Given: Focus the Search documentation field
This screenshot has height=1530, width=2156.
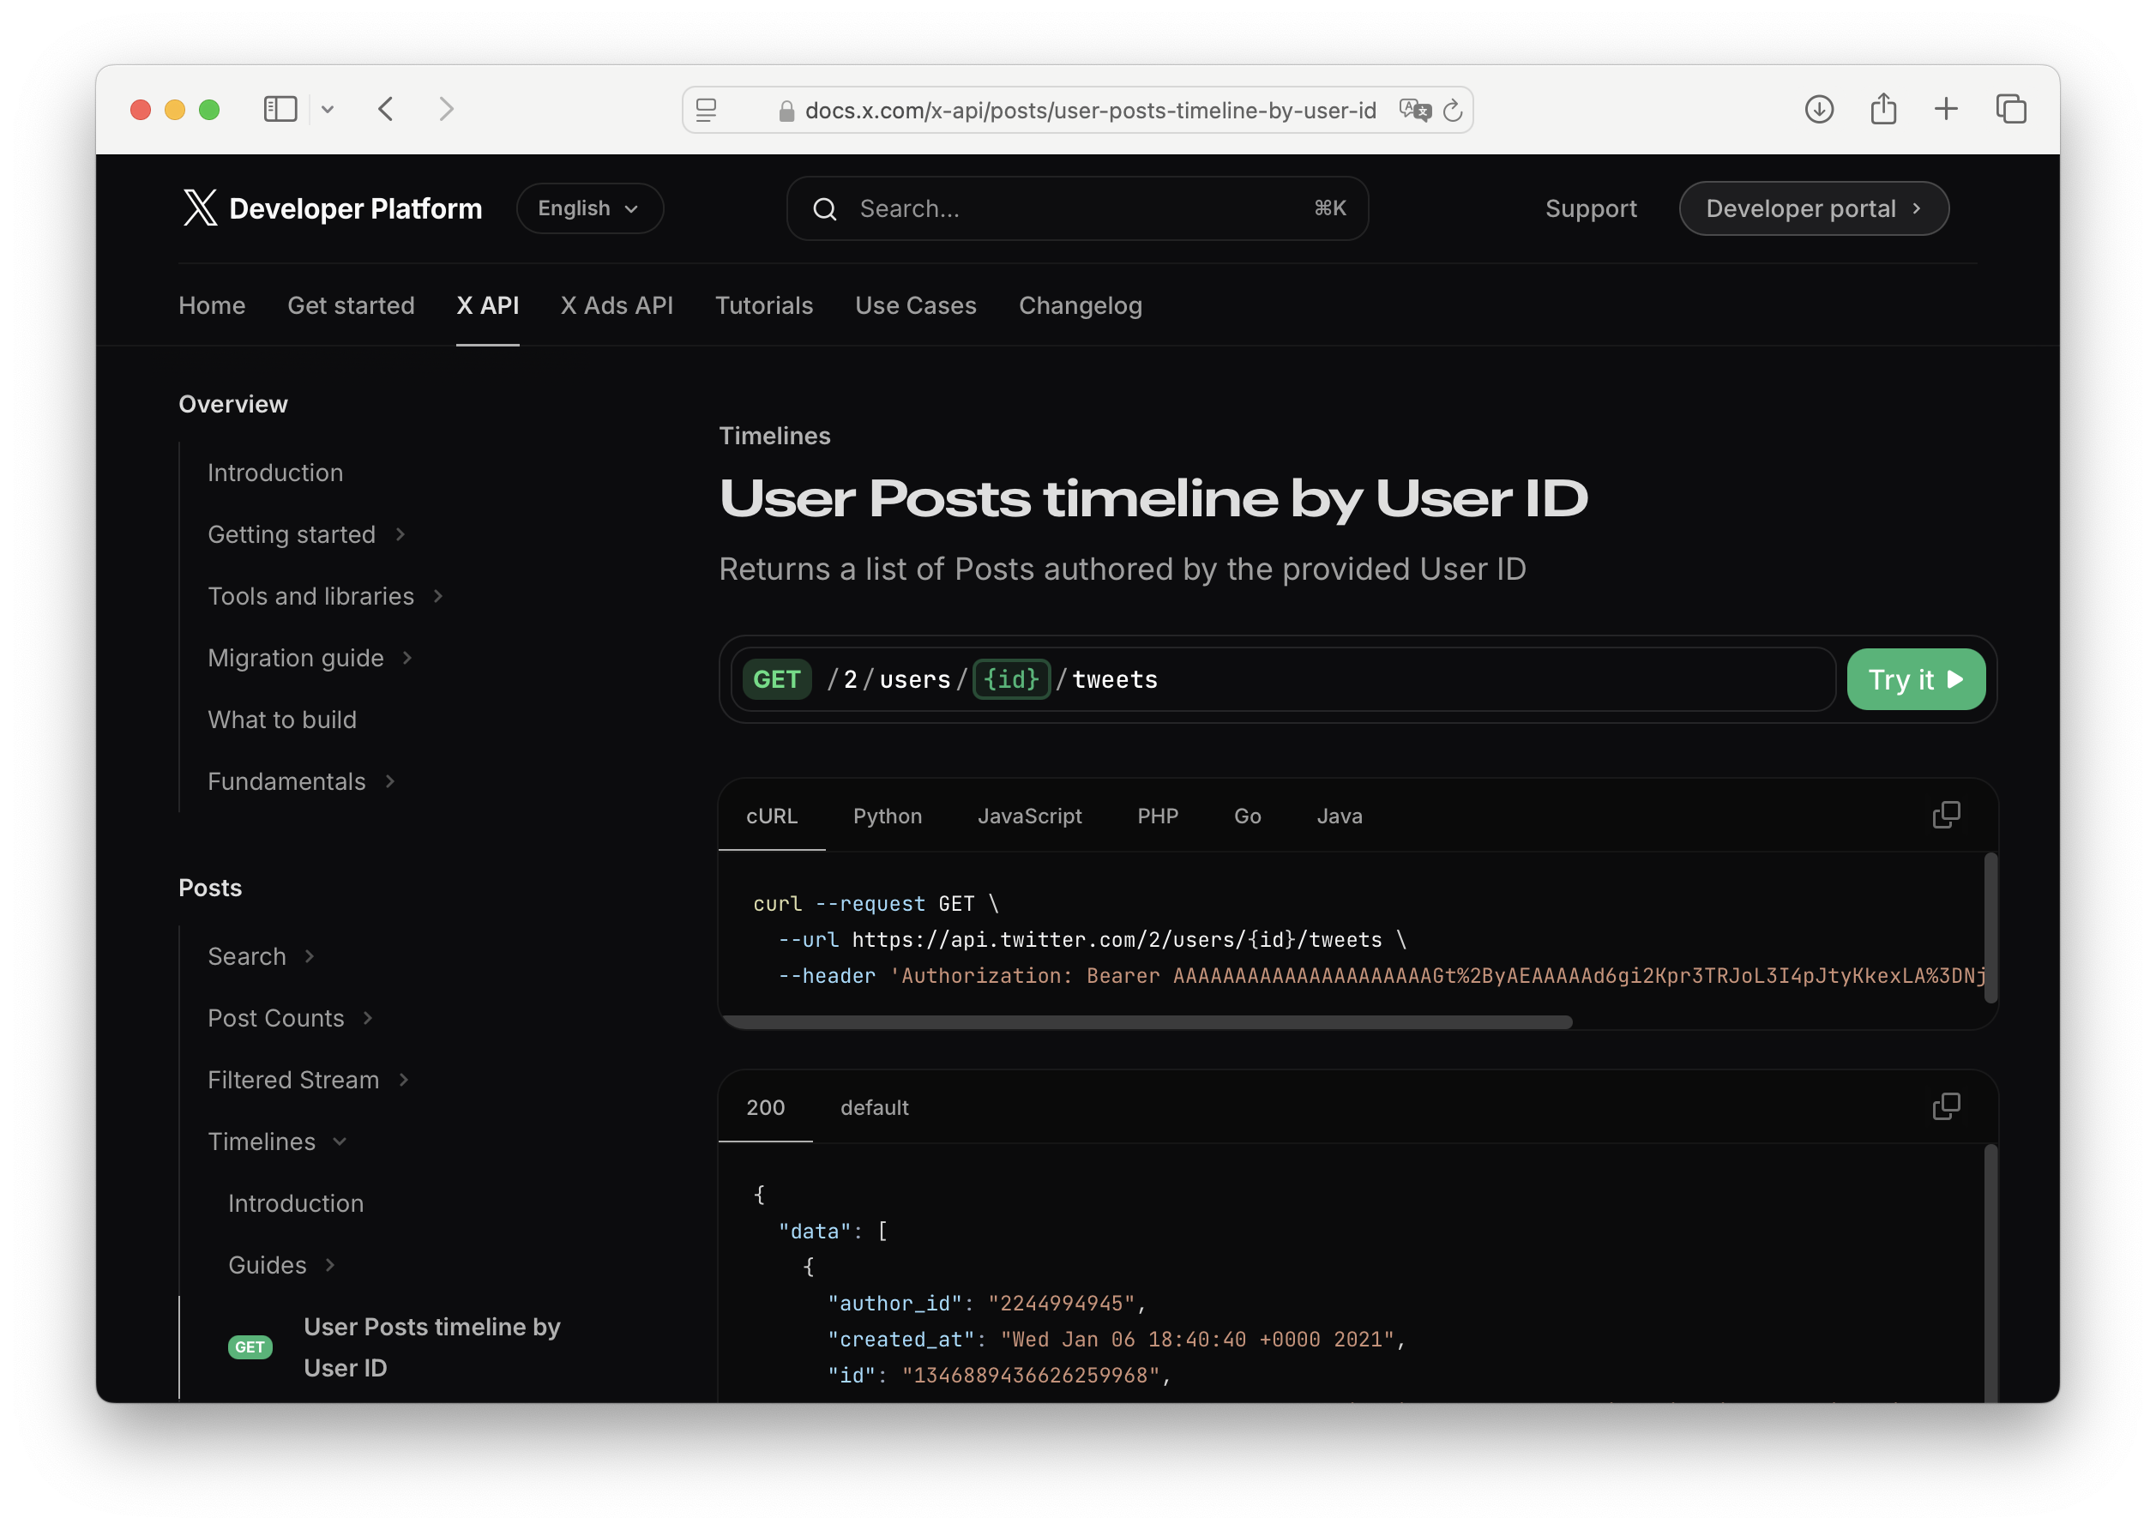Looking at the screenshot, I should [1076, 208].
